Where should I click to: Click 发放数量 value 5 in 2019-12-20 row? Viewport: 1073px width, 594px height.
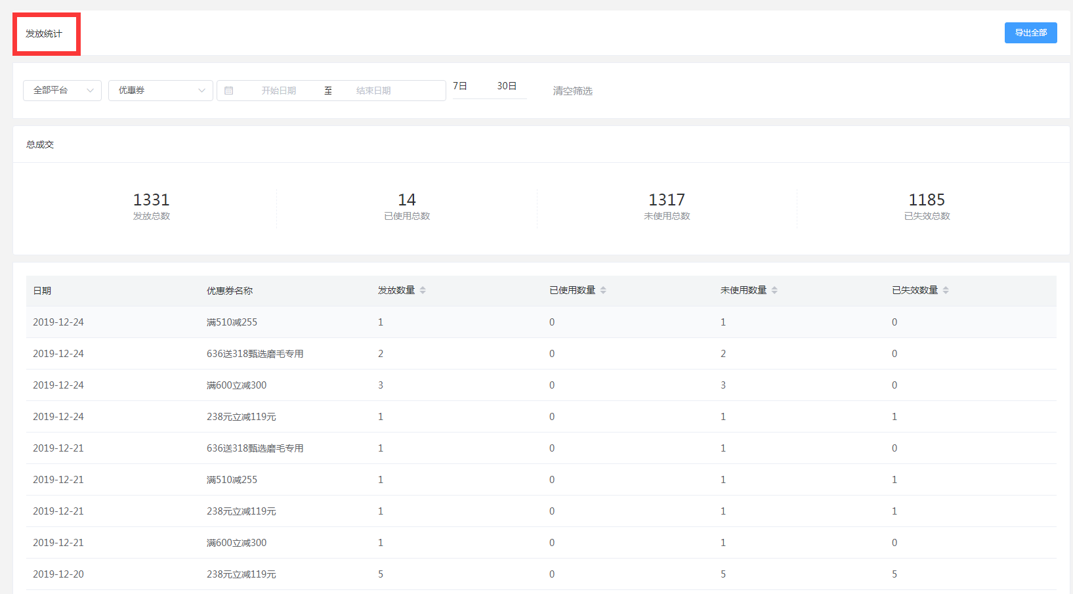(381, 574)
